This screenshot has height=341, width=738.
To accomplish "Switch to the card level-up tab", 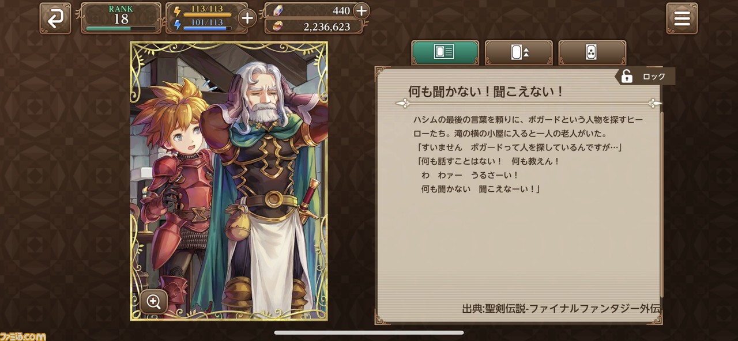I will pos(519,52).
